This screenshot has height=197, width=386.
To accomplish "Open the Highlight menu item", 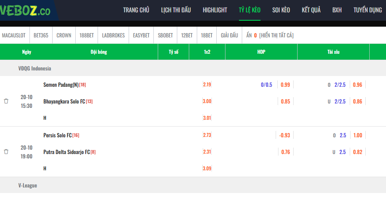I will pos(215,10).
